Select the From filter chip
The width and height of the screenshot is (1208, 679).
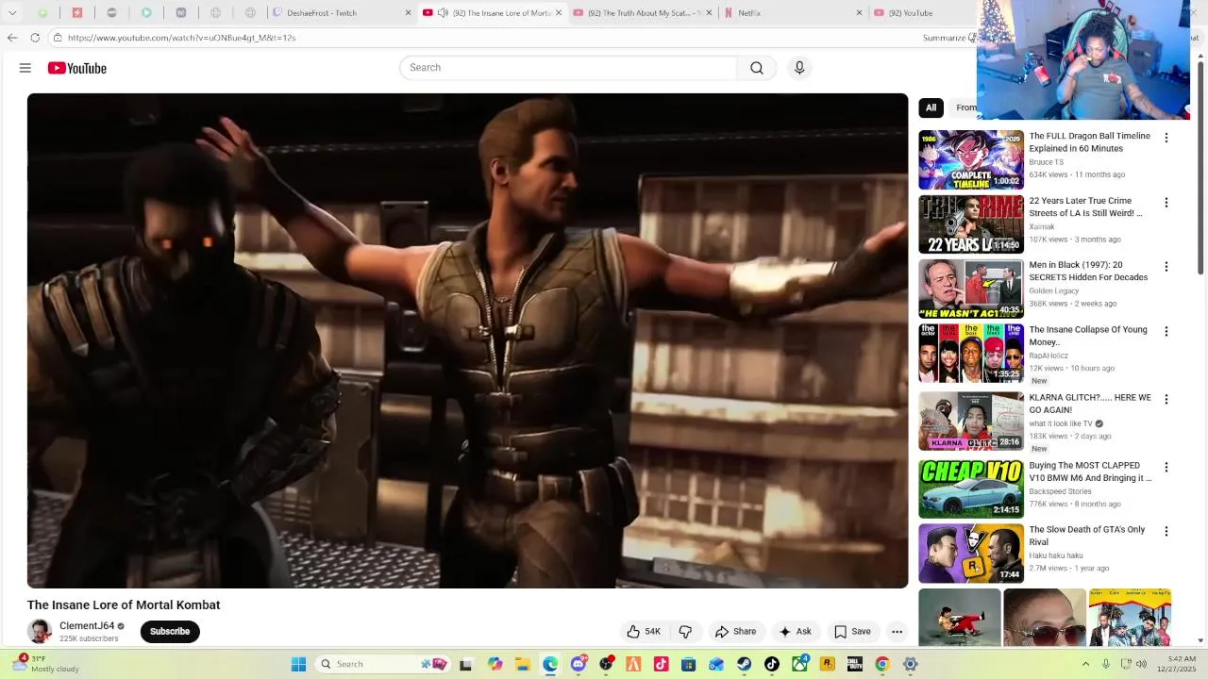[x=964, y=108]
